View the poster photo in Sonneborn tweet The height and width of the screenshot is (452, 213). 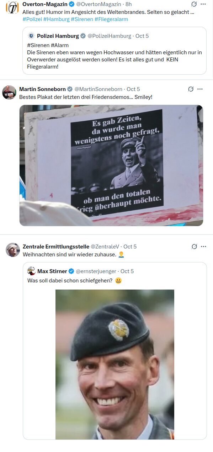click(111, 165)
